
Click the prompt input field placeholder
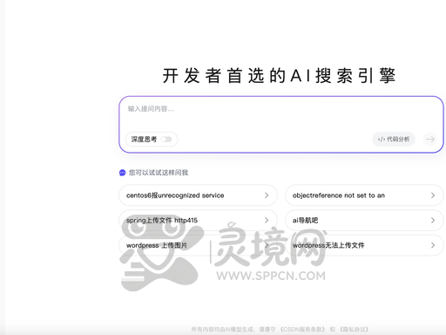click(151, 109)
